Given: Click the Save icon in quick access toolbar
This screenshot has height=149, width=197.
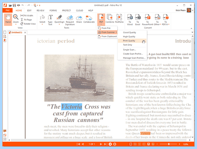Looking at the screenshot, I should [x=14, y=5].
